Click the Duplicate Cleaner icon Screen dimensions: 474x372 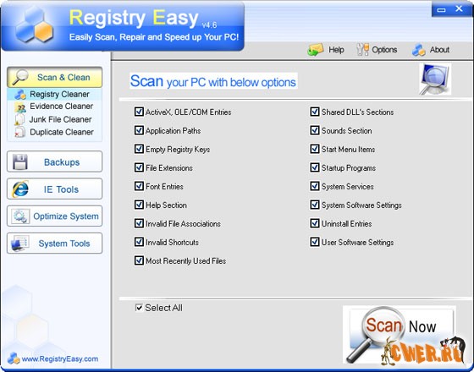point(20,132)
